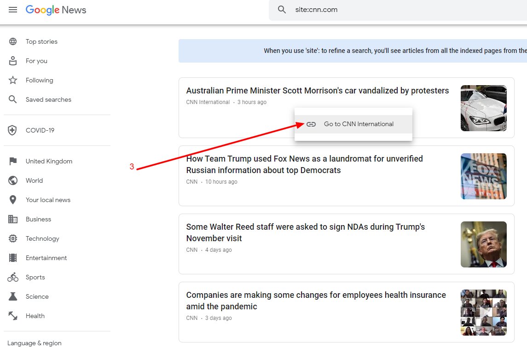Screen dimensions: 527x348
Task: Click the Google News logo
Action: [x=56, y=10]
